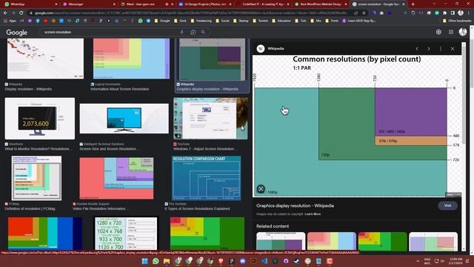Screen dimensions: 474x267
Task: Close the image preview panel
Action: (x=453, y=49)
